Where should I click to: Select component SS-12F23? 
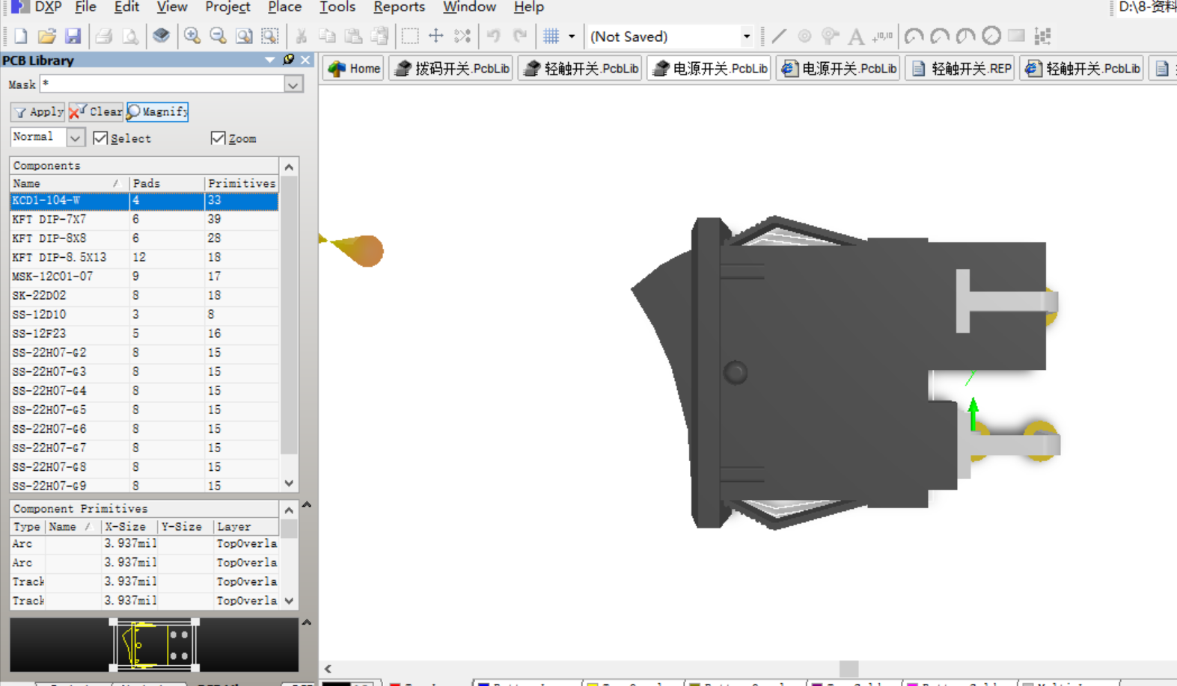pos(144,333)
